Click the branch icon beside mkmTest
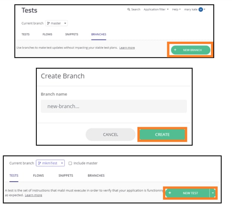Image resolution: width=232 pixels, height=208 pixels. coord(39,163)
